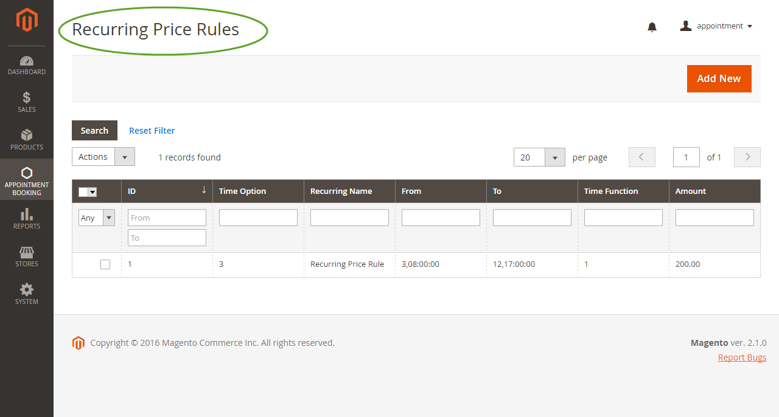This screenshot has width=779, height=417.
Task: Check the checkbox for record ID 1
Action: coord(105,264)
